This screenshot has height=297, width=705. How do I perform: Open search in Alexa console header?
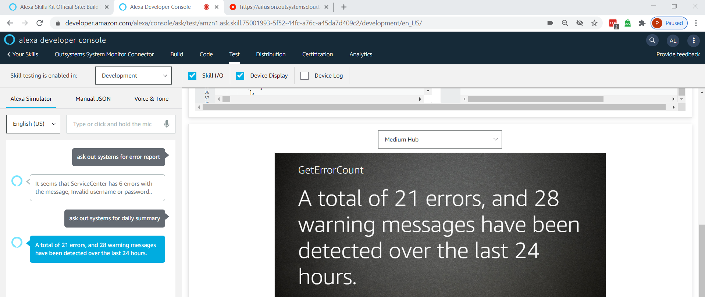click(652, 40)
